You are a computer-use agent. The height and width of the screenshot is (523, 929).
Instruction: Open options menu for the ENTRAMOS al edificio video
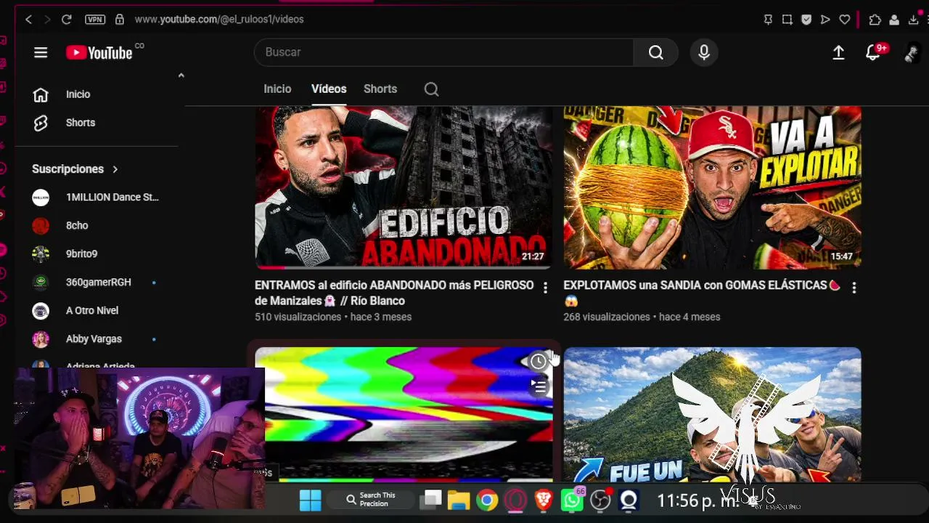point(545,288)
